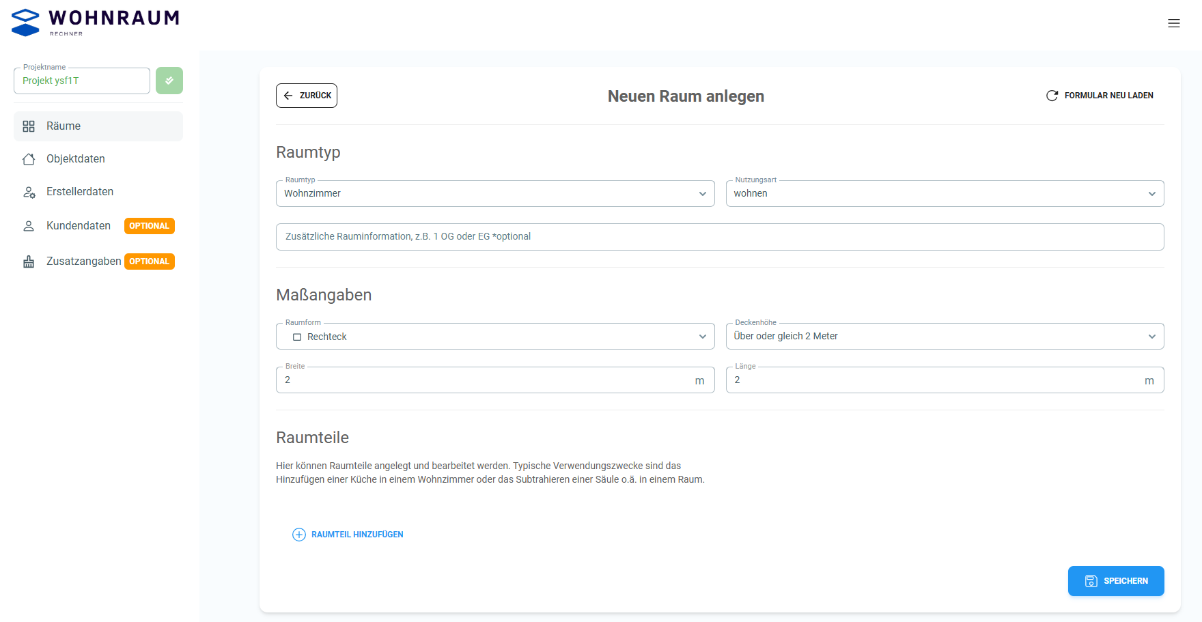Open the Zusatzangaben menu item
This screenshot has width=1202, height=622.
pos(98,261)
